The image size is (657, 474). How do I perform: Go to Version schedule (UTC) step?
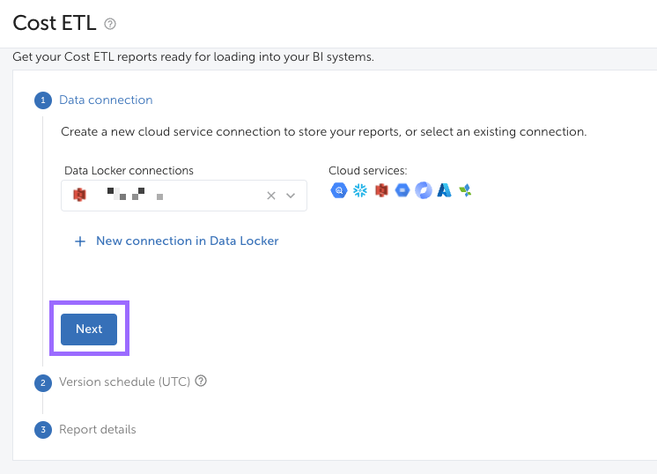pos(124,382)
